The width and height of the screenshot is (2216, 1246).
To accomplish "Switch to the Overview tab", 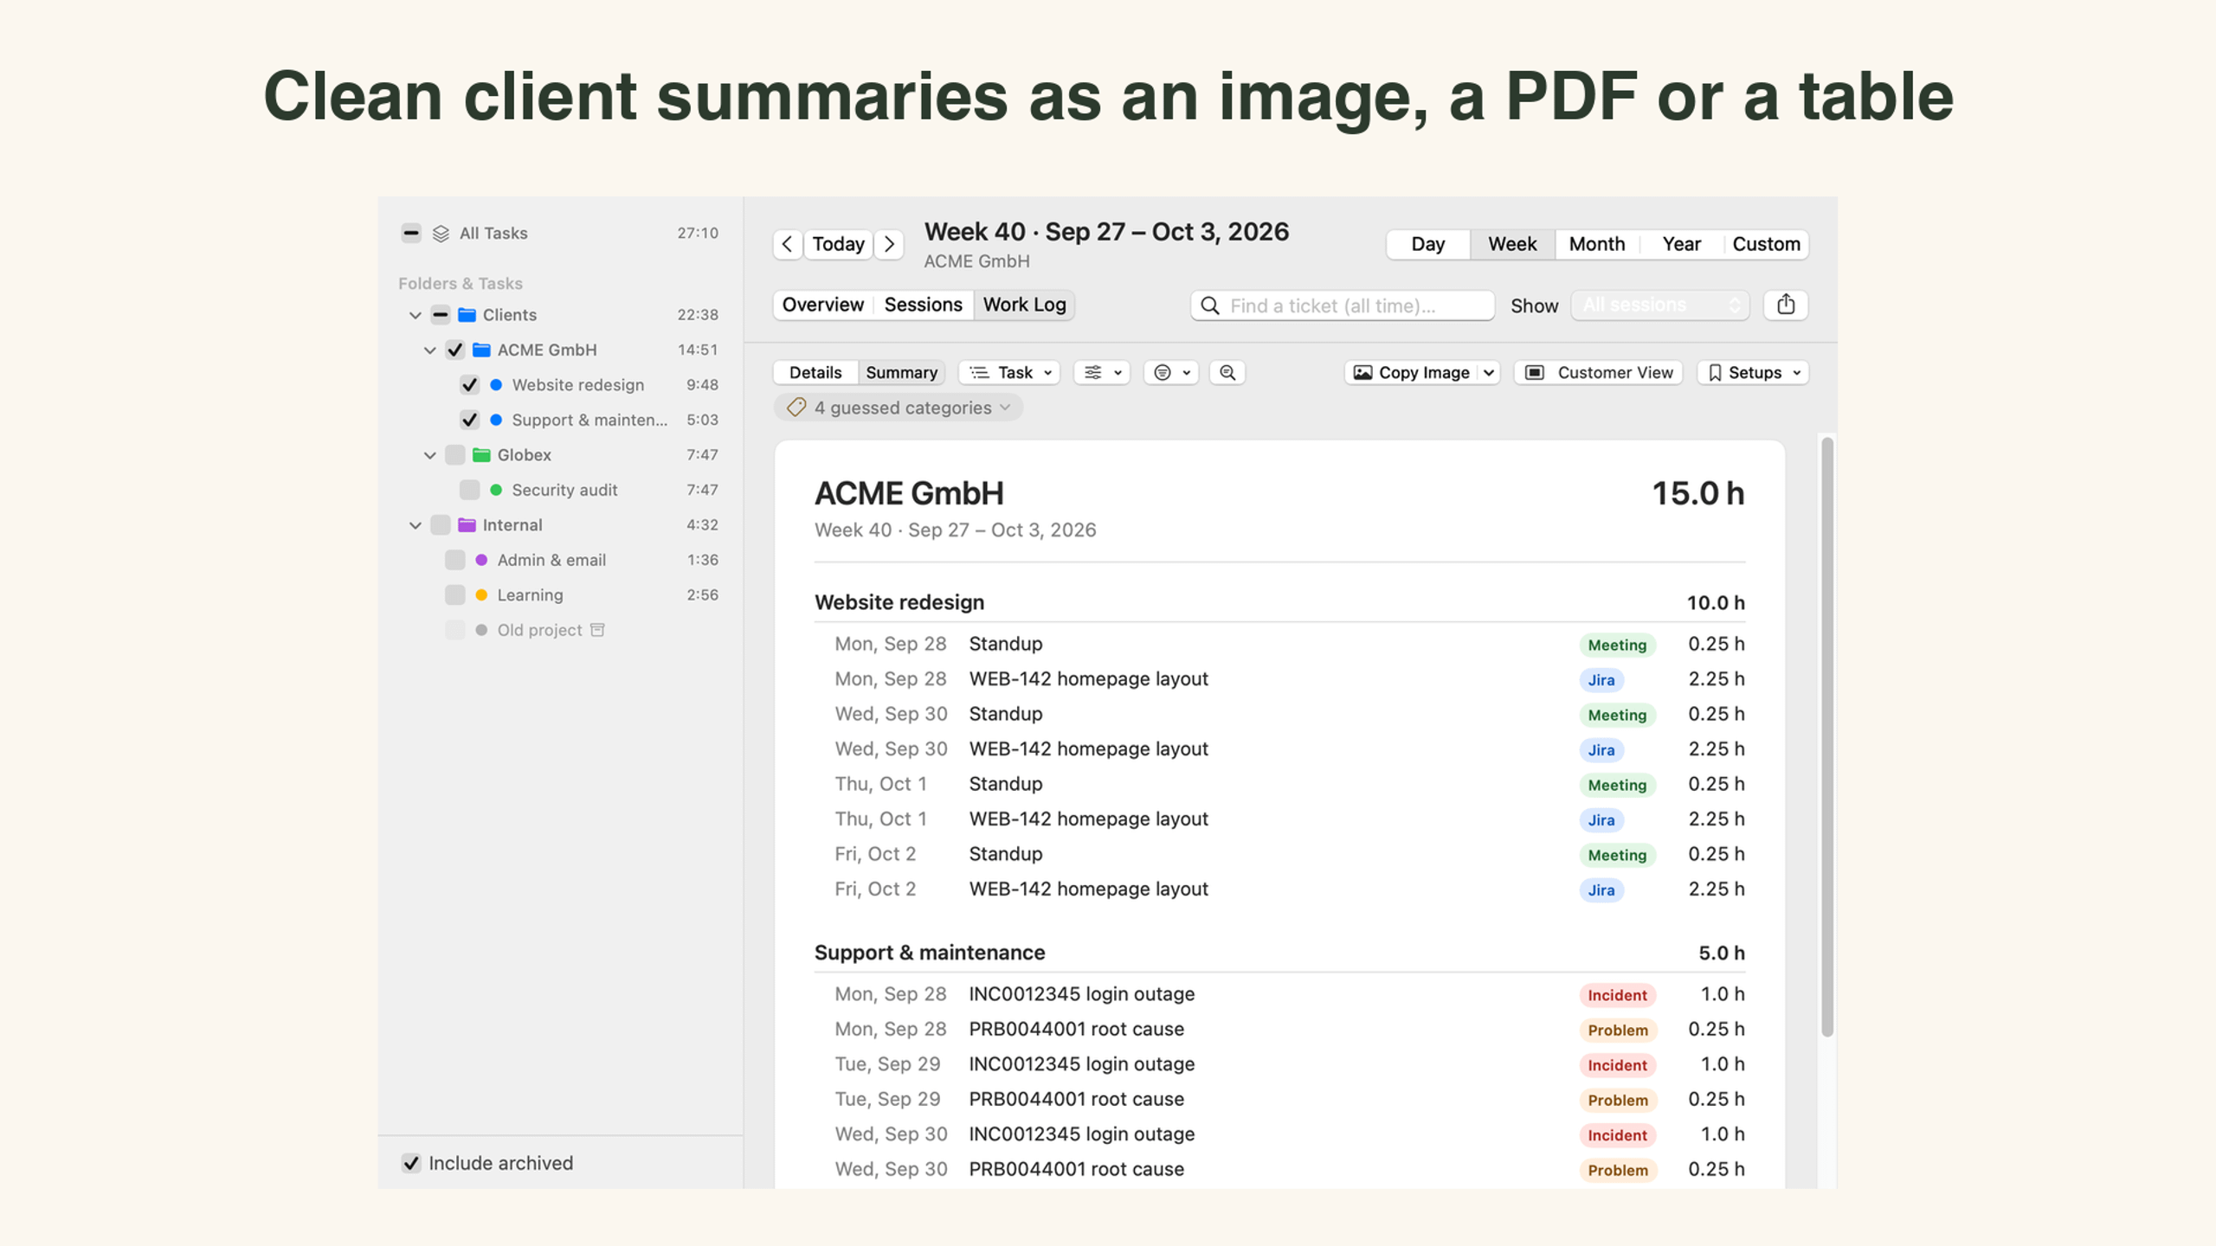I will click(x=822, y=305).
